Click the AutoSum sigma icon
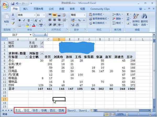Viewport: 157px width, 117px height. click(x=128, y=14)
